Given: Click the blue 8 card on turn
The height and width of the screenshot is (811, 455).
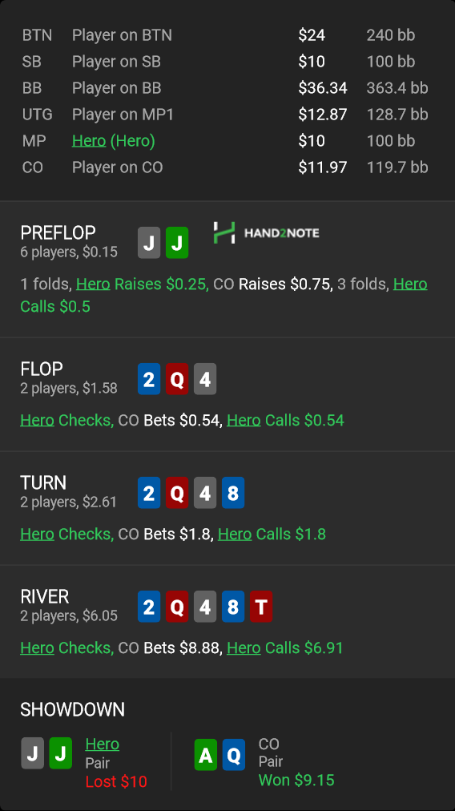Looking at the screenshot, I should [x=232, y=493].
